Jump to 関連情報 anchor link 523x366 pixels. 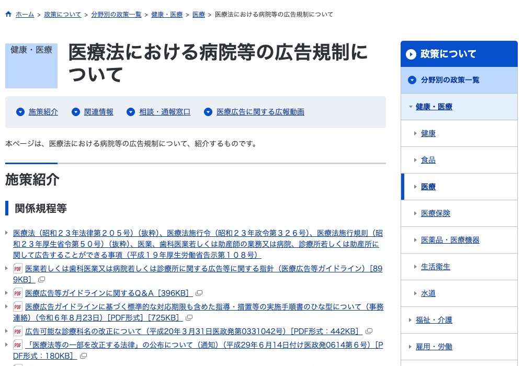click(99, 112)
